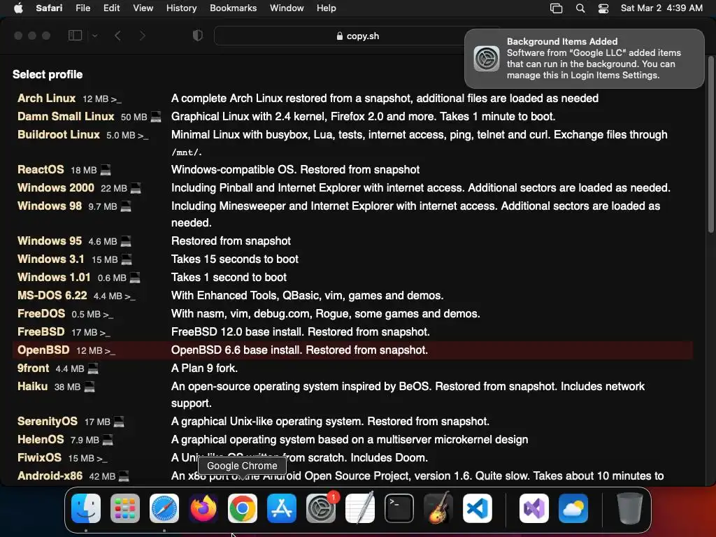
Task: Start the Haiku profile
Action: [32, 386]
